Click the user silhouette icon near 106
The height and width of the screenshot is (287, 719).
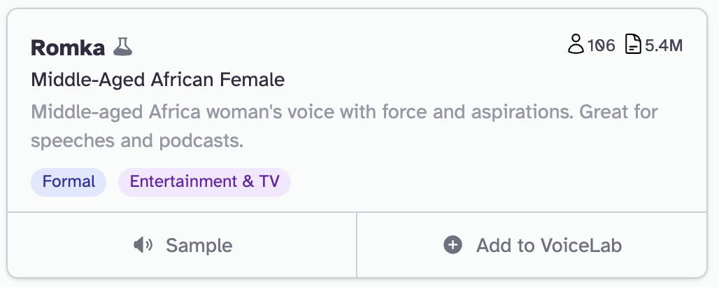575,45
